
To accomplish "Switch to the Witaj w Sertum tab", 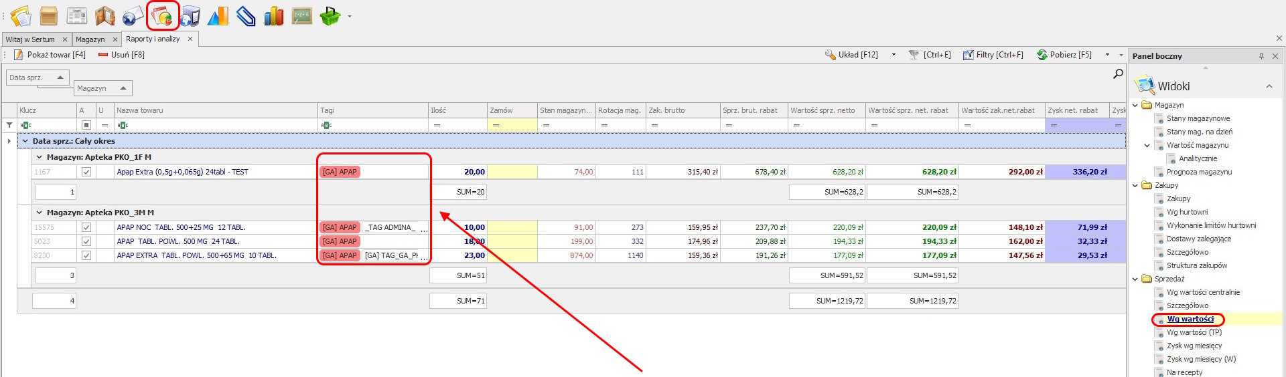I will coord(30,39).
